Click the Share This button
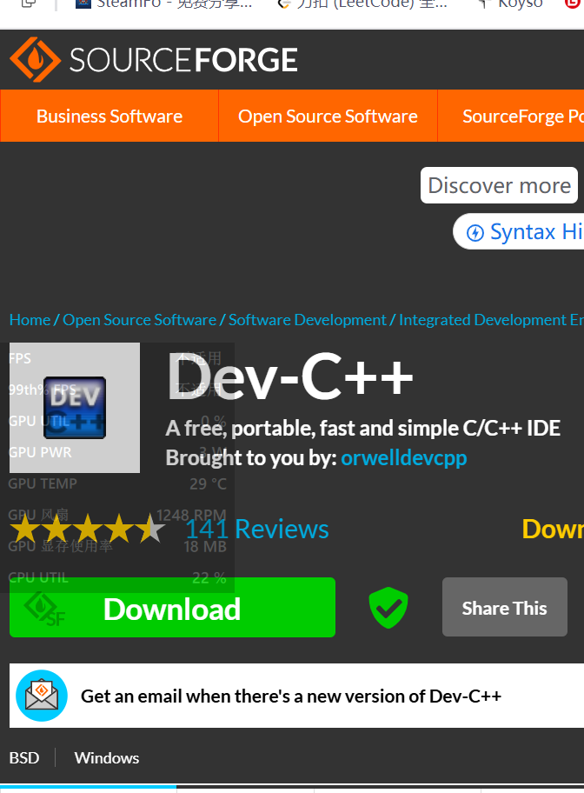 tap(505, 607)
